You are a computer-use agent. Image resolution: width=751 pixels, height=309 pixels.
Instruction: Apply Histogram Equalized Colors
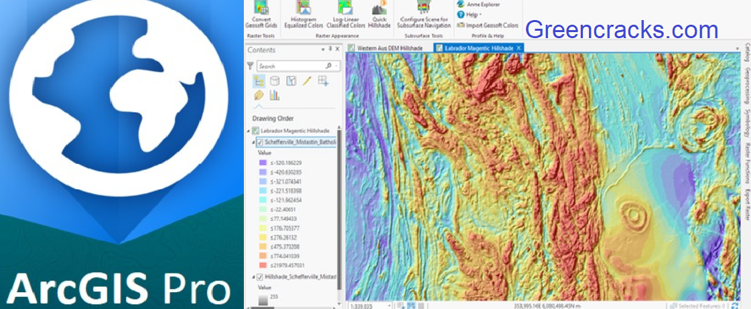303,15
